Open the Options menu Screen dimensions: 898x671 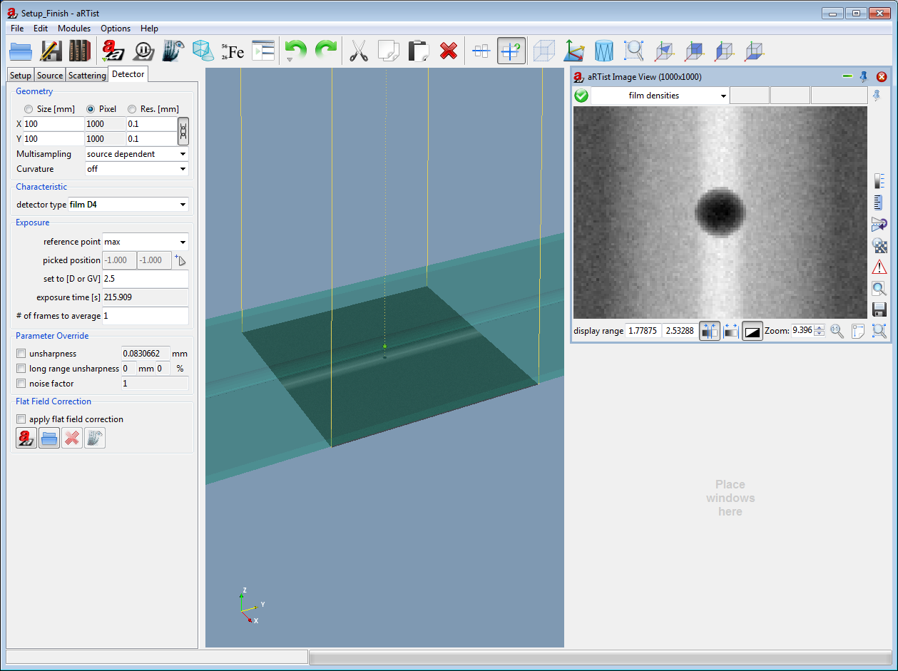(x=116, y=29)
